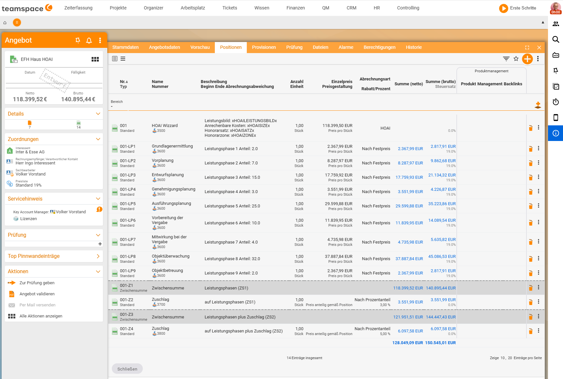
Task: Open the mobile device icon in right sidebar
Action: [x=556, y=118]
